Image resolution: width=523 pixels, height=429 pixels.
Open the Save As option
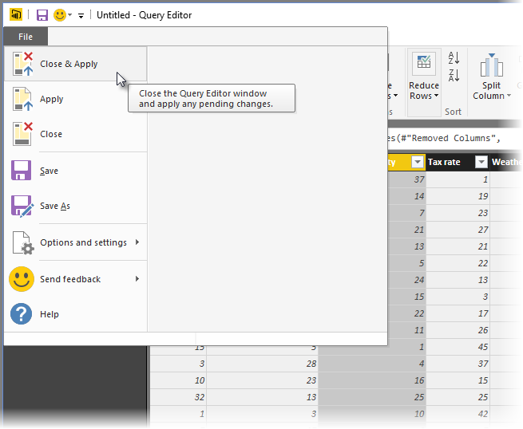coord(55,206)
